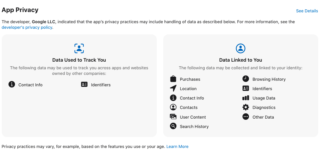The height and width of the screenshot is (155, 320).
Task: Click the Browsing History label
Action: [269, 79]
